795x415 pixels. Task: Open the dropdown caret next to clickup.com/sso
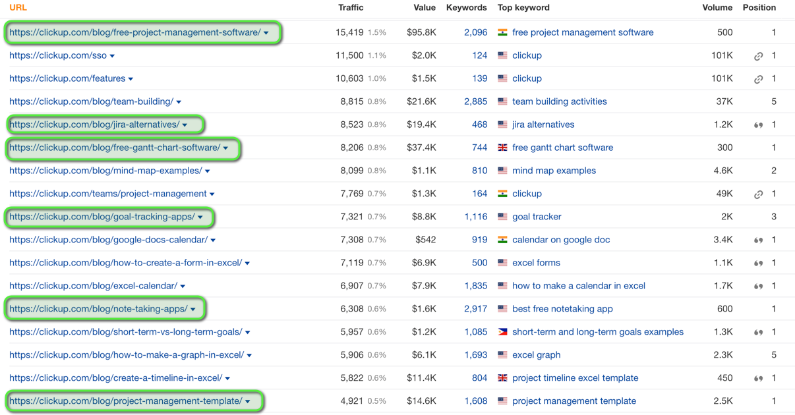(112, 56)
